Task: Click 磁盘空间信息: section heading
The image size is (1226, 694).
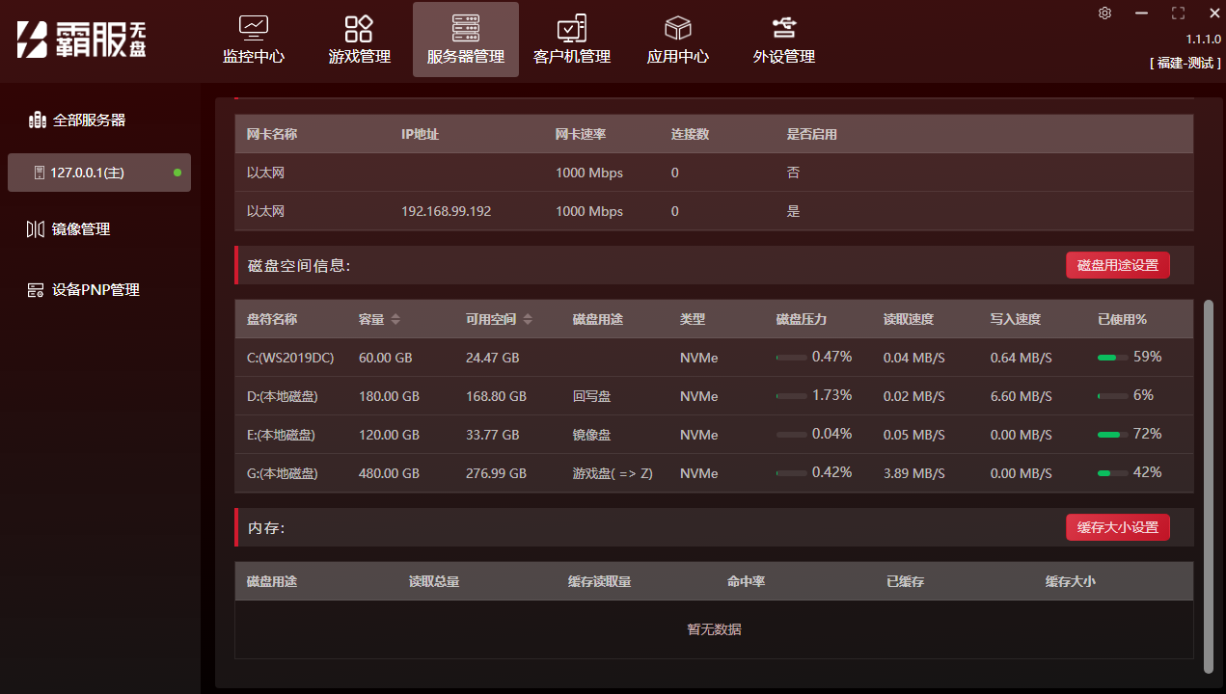Action: point(299,265)
